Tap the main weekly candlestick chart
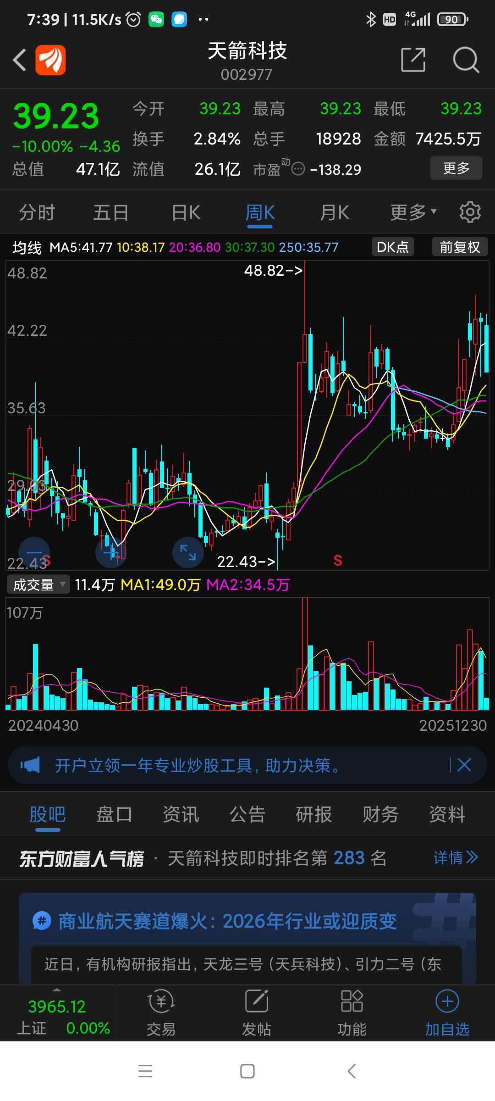495x1101 pixels. 247,415
